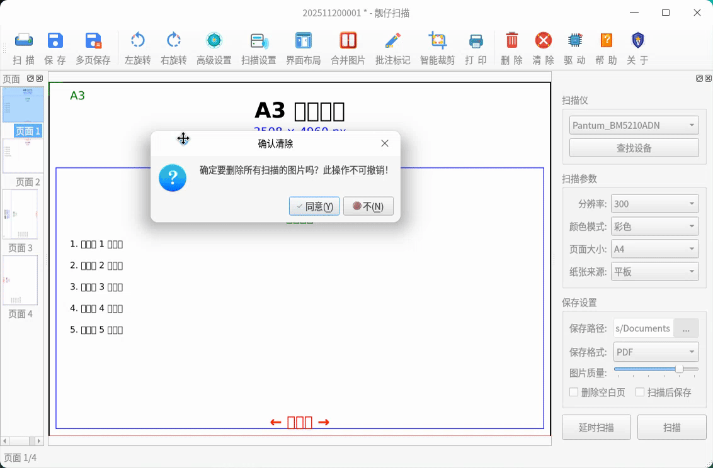Select 批注标记 annotation tool
Image resolution: width=713 pixels, height=468 pixels.
tap(393, 48)
